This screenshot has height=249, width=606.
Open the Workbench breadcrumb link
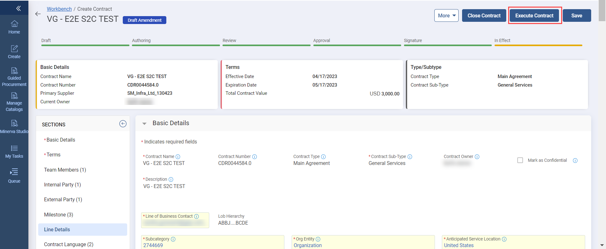pyautogui.click(x=59, y=9)
